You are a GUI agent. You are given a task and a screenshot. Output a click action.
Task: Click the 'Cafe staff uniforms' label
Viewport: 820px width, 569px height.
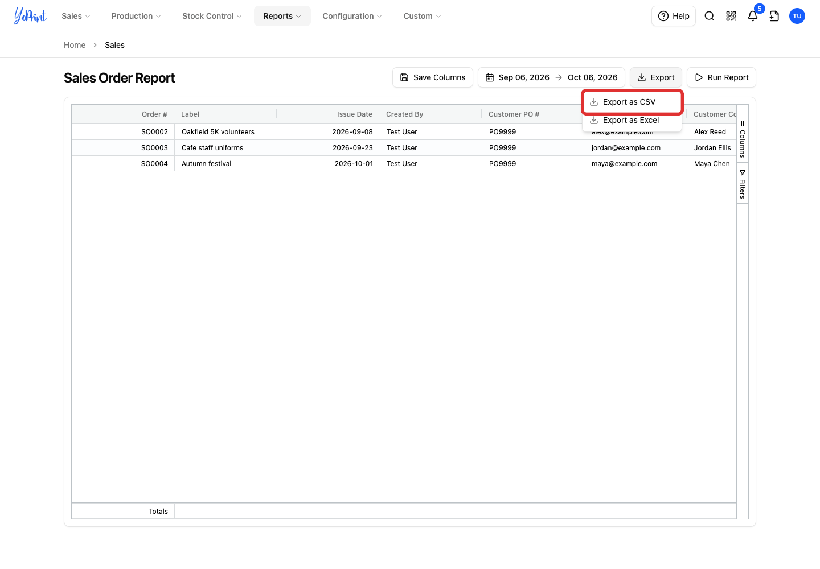pos(212,147)
